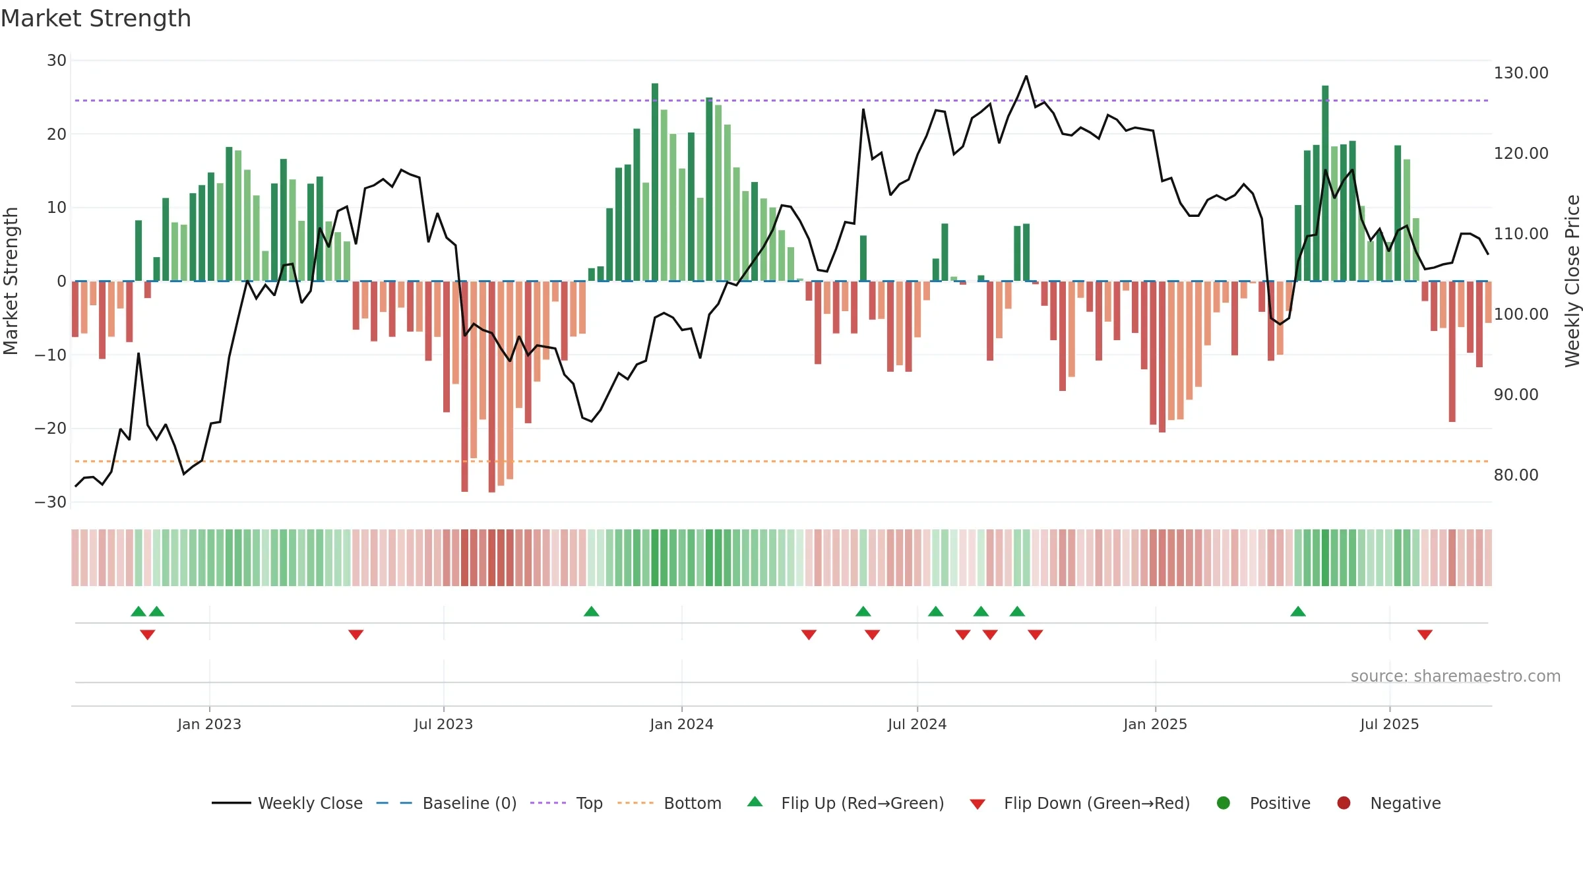This screenshot has height=890, width=1583.
Task: Click the Jul 2024 axis label
Action: [x=917, y=724]
